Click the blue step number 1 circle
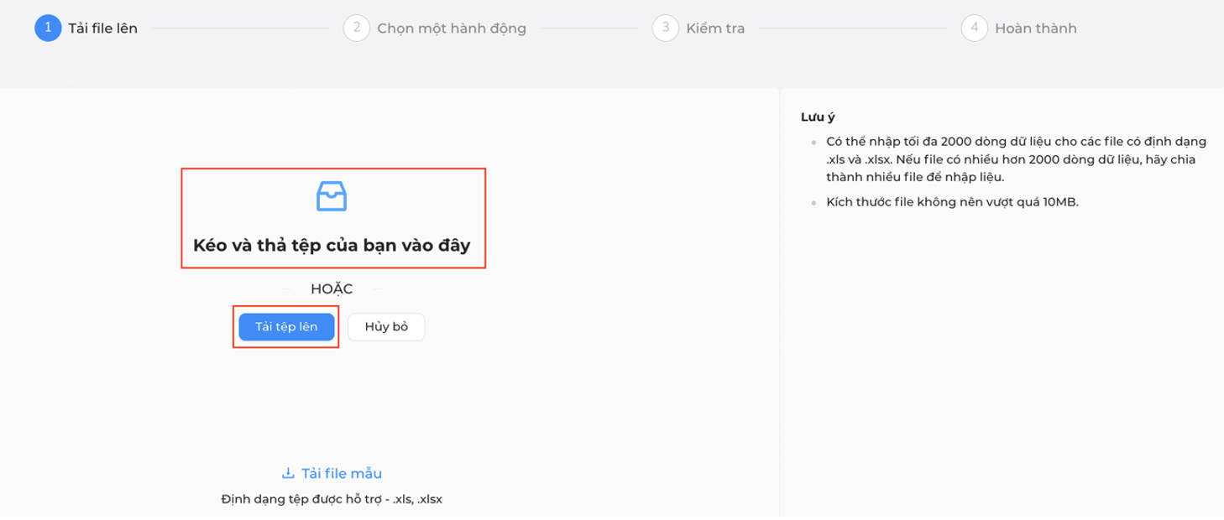 [48, 28]
